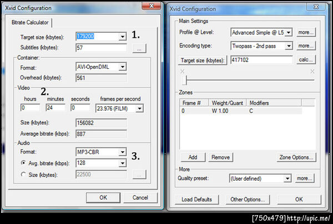Viewport: 333px width, 224px height.
Task: Click the Modifiers column header
Action: pyautogui.click(x=274, y=103)
